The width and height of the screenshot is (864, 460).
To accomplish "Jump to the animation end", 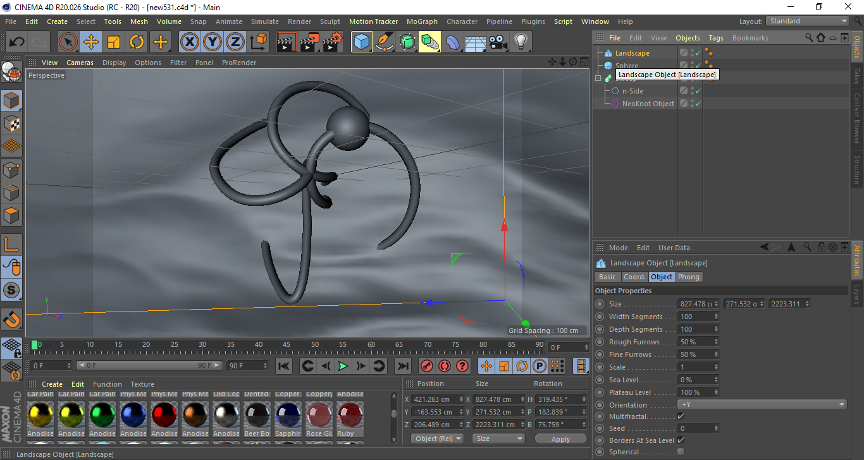I will click(402, 366).
